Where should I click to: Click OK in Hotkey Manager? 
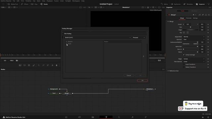142,81
